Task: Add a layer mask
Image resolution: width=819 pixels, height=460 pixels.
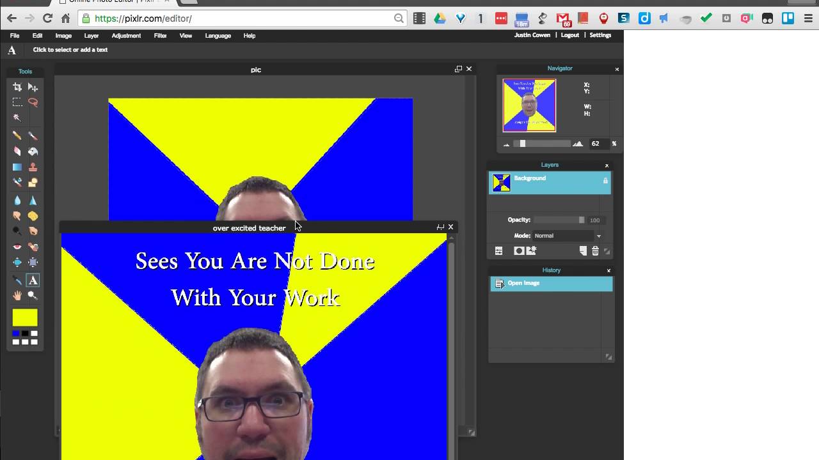Action: (x=519, y=251)
